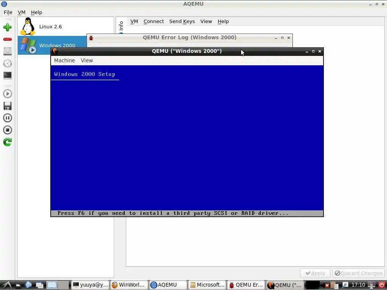Add a new VM with the green plus

[8, 27]
